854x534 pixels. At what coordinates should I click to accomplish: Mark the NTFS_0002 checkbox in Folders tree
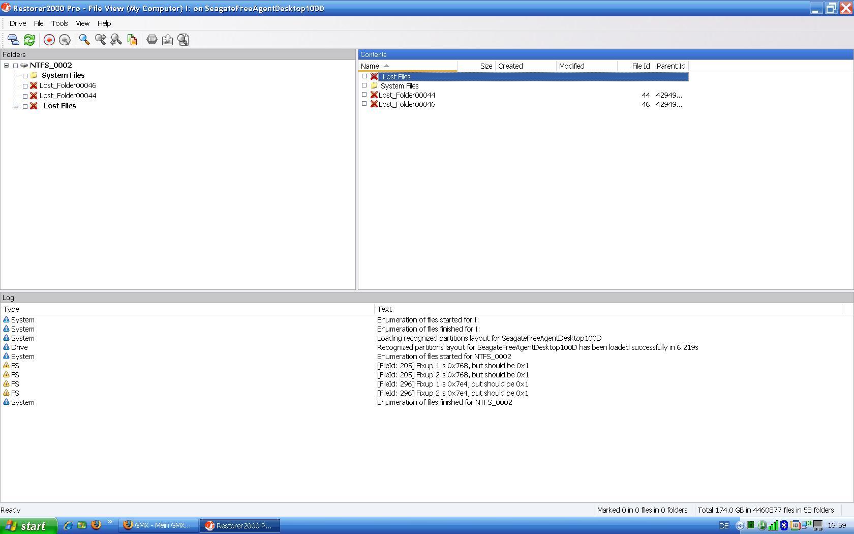pyautogui.click(x=16, y=66)
